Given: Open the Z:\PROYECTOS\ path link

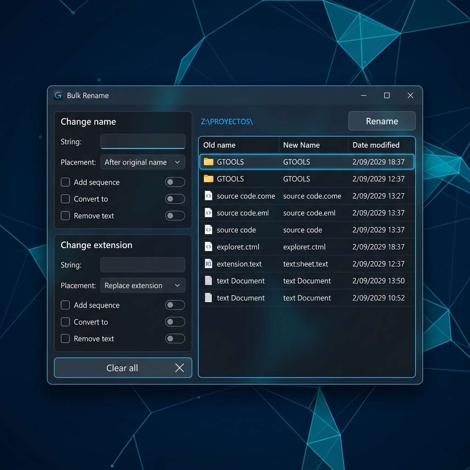Looking at the screenshot, I should pyautogui.click(x=227, y=122).
